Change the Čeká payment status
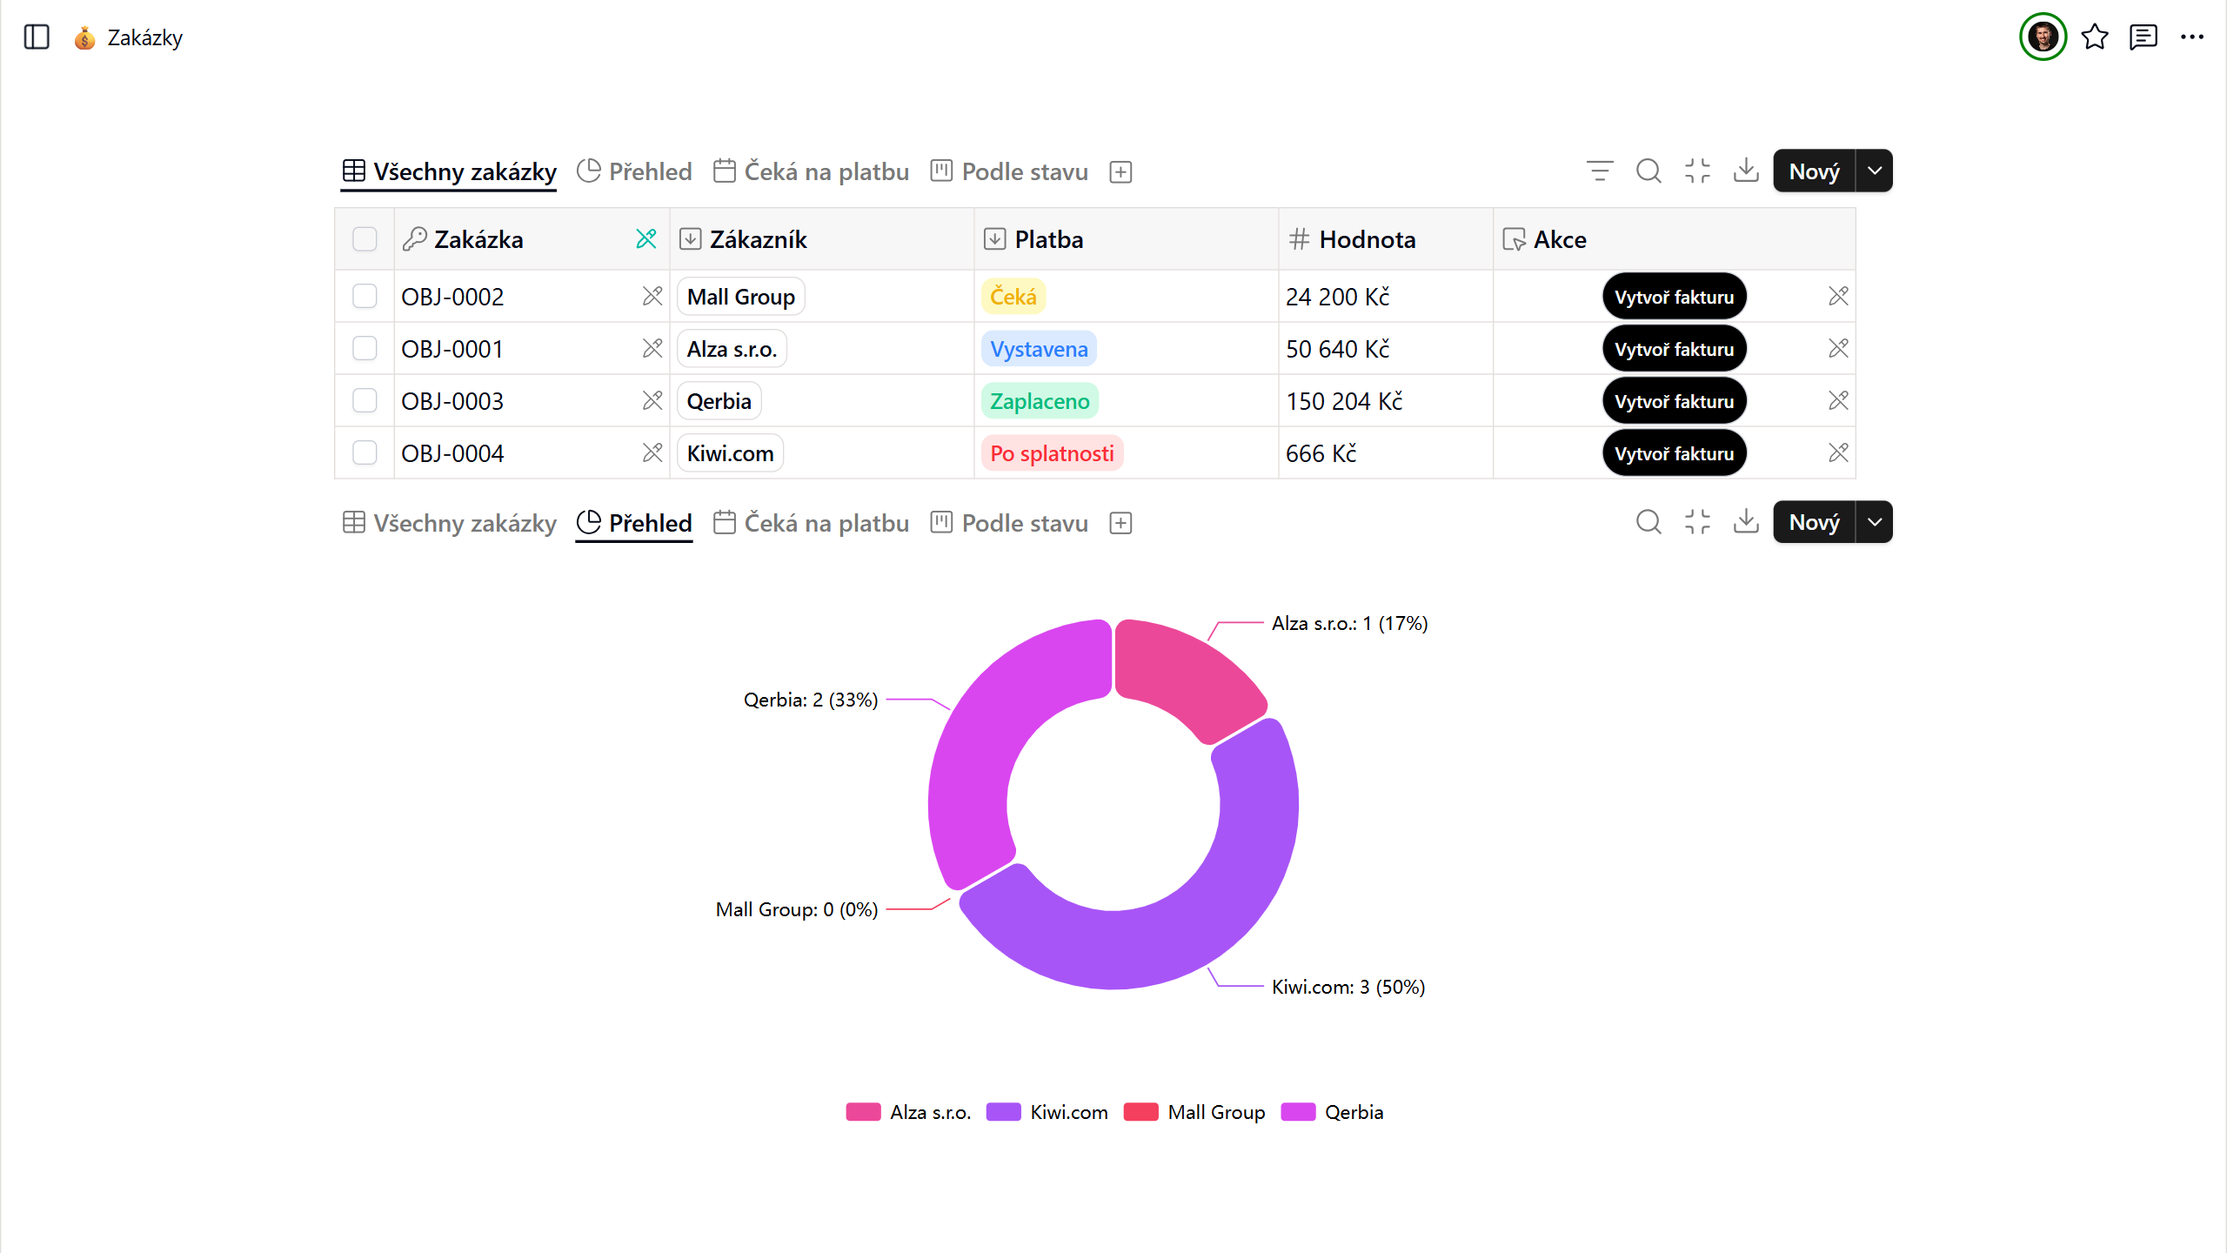2227x1253 pixels. click(1013, 297)
